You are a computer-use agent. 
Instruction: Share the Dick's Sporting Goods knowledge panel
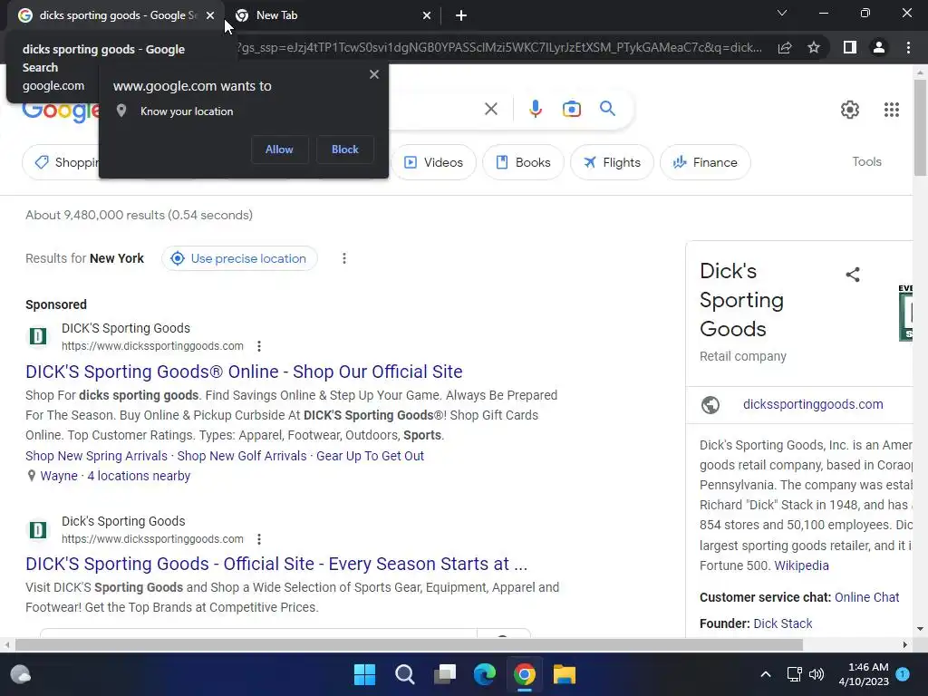click(853, 275)
